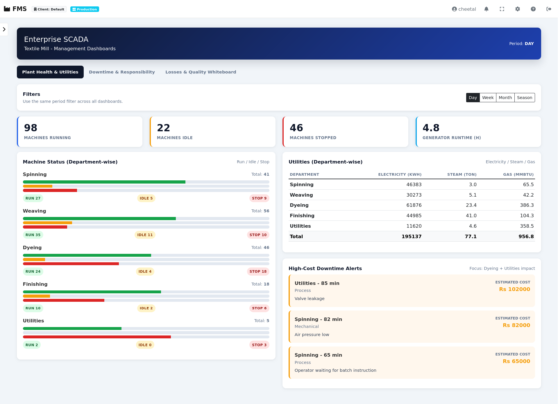This screenshot has width=558, height=404.
Task: Click the RUN 35 badge under Weaving
Action: click(33, 235)
